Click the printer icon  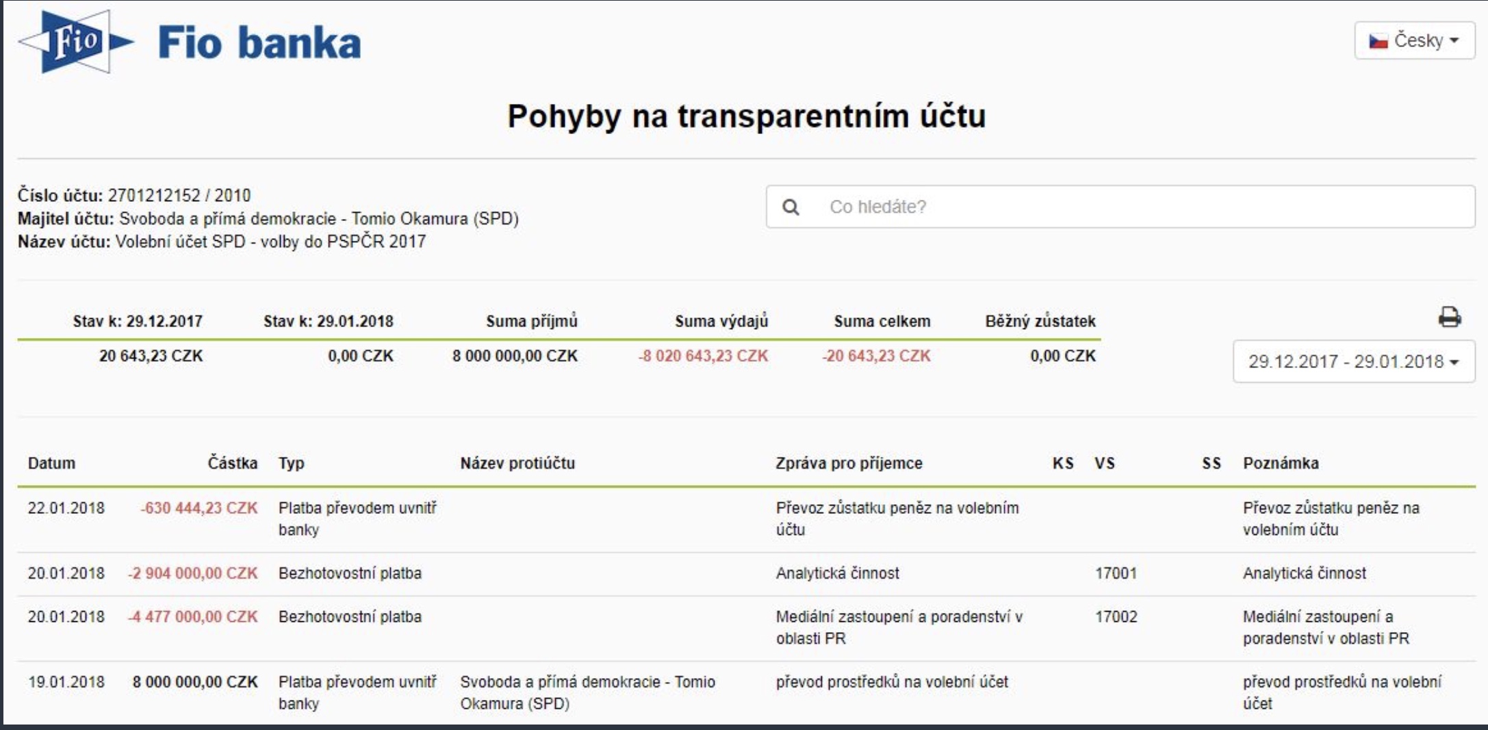[x=1449, y=317]
